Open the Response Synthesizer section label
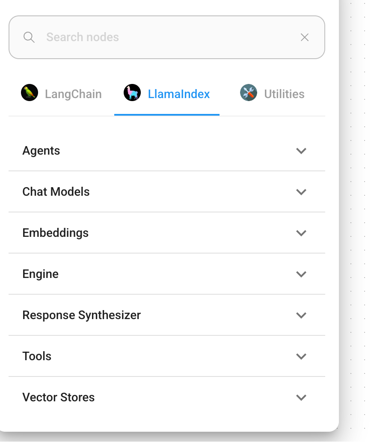 point(81,315)
